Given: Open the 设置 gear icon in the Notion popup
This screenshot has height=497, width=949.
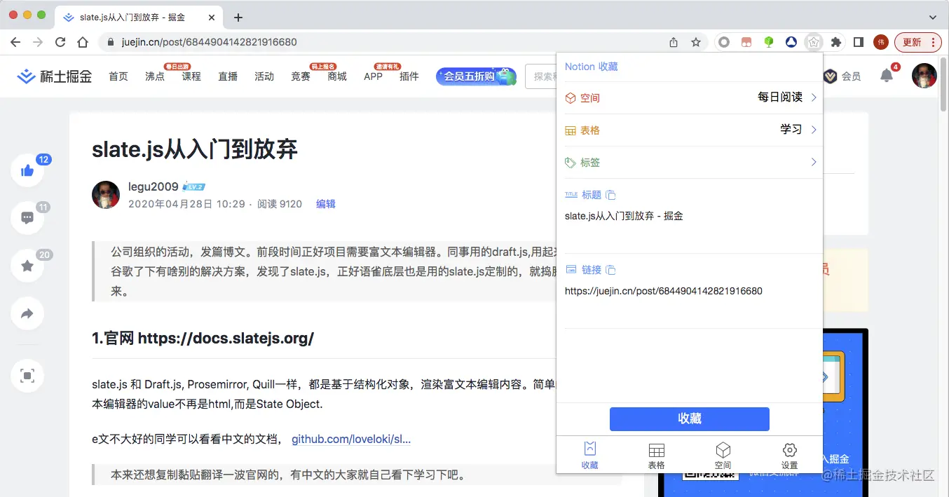Looking at the screenshot, I should (789, 454).
